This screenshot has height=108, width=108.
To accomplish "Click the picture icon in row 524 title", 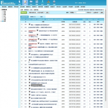I will click(30, 70).
